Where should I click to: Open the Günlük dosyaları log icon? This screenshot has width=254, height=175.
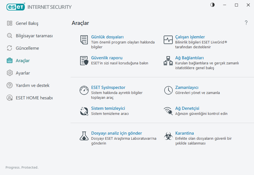(84, 40)
